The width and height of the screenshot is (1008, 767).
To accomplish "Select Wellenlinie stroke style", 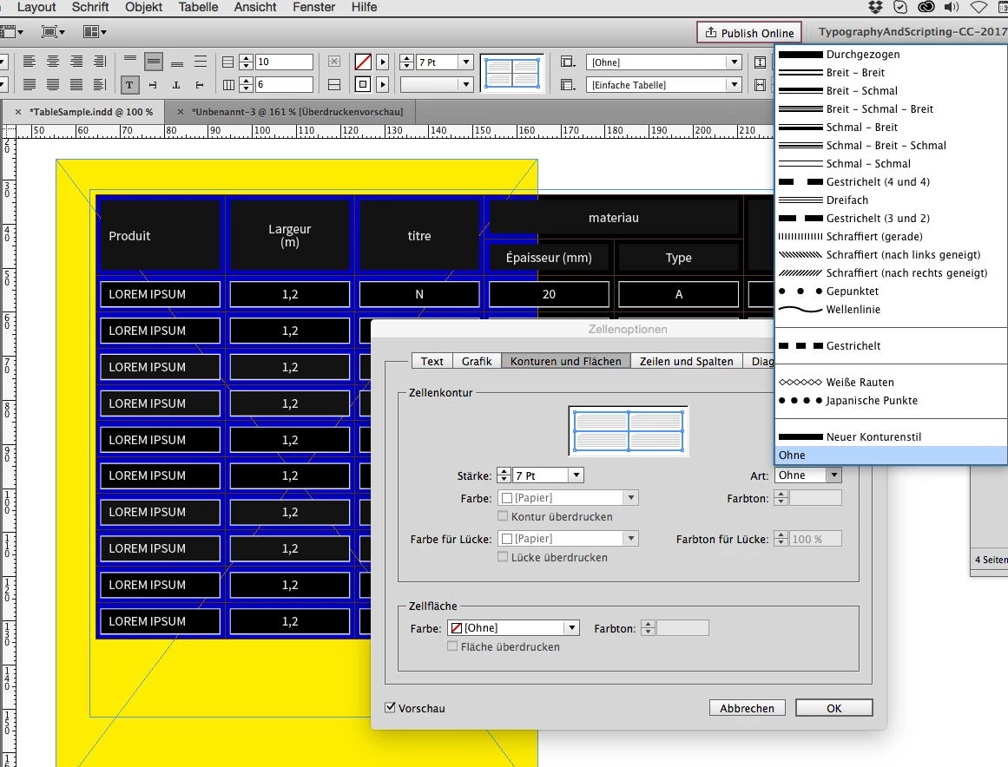I will 891,309.
